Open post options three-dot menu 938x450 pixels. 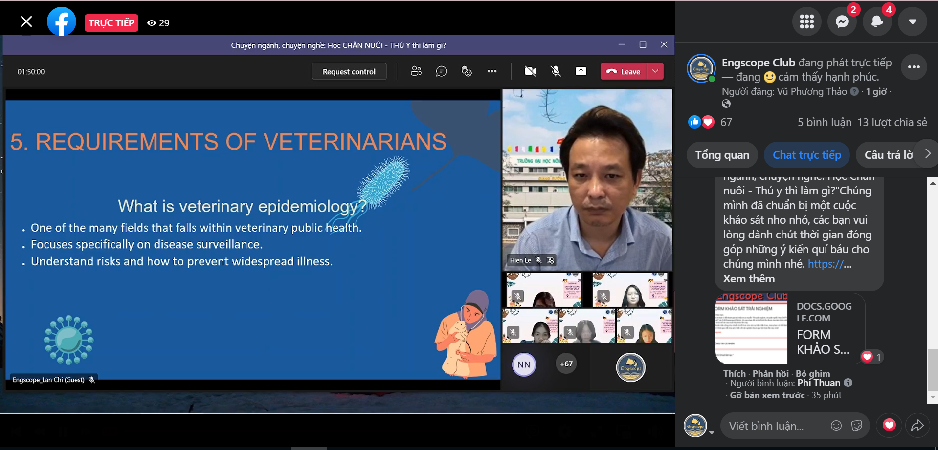click(914, 67)
